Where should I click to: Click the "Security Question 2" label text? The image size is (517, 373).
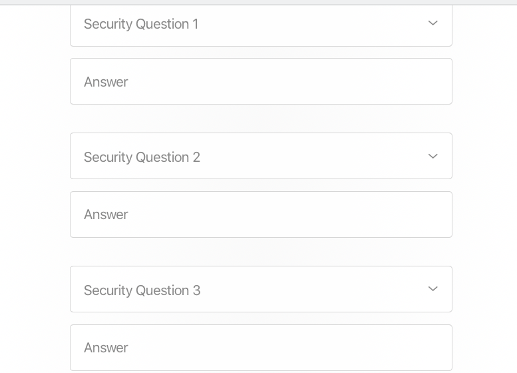142,157
